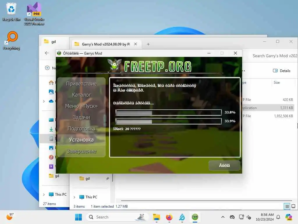Click the New item plus icon in Explorer
This screenshot has width=298, height=224.
click(47, 68)
